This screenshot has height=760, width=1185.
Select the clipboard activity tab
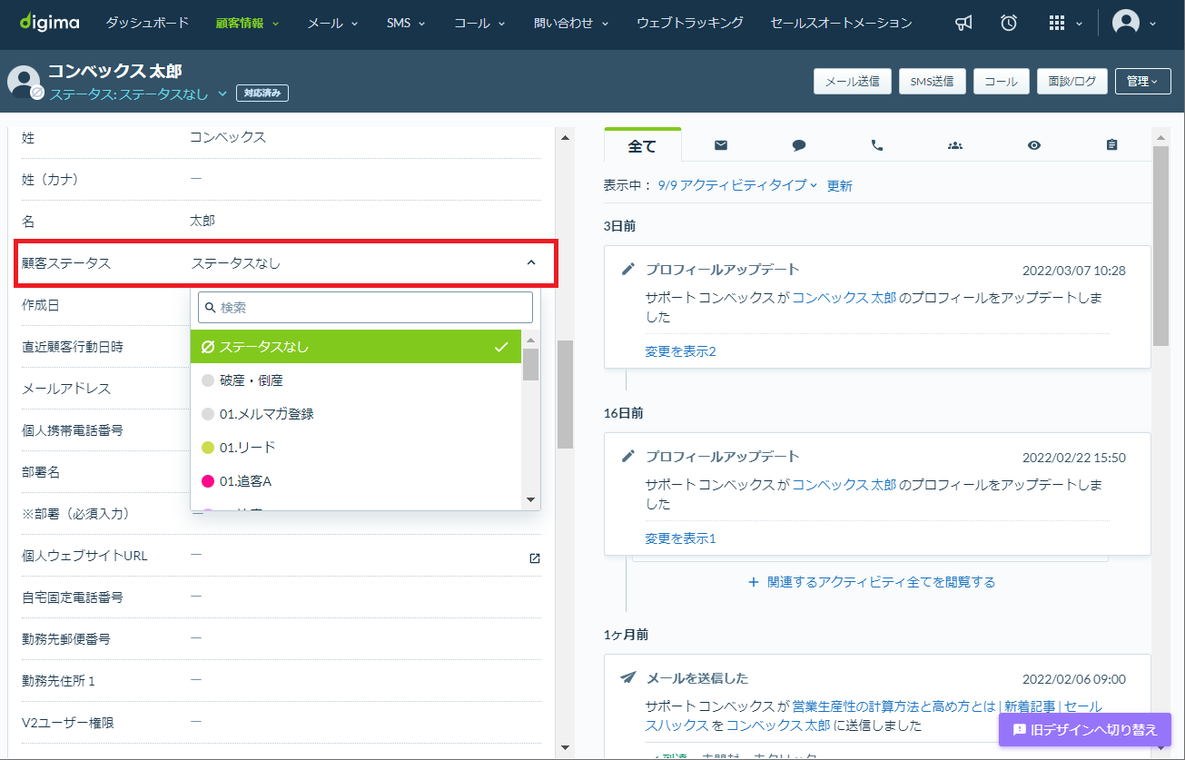[1111, 145]
